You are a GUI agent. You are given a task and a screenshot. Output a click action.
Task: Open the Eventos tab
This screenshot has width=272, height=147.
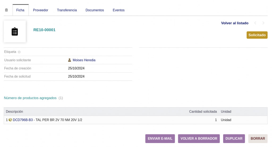point(118,10)
